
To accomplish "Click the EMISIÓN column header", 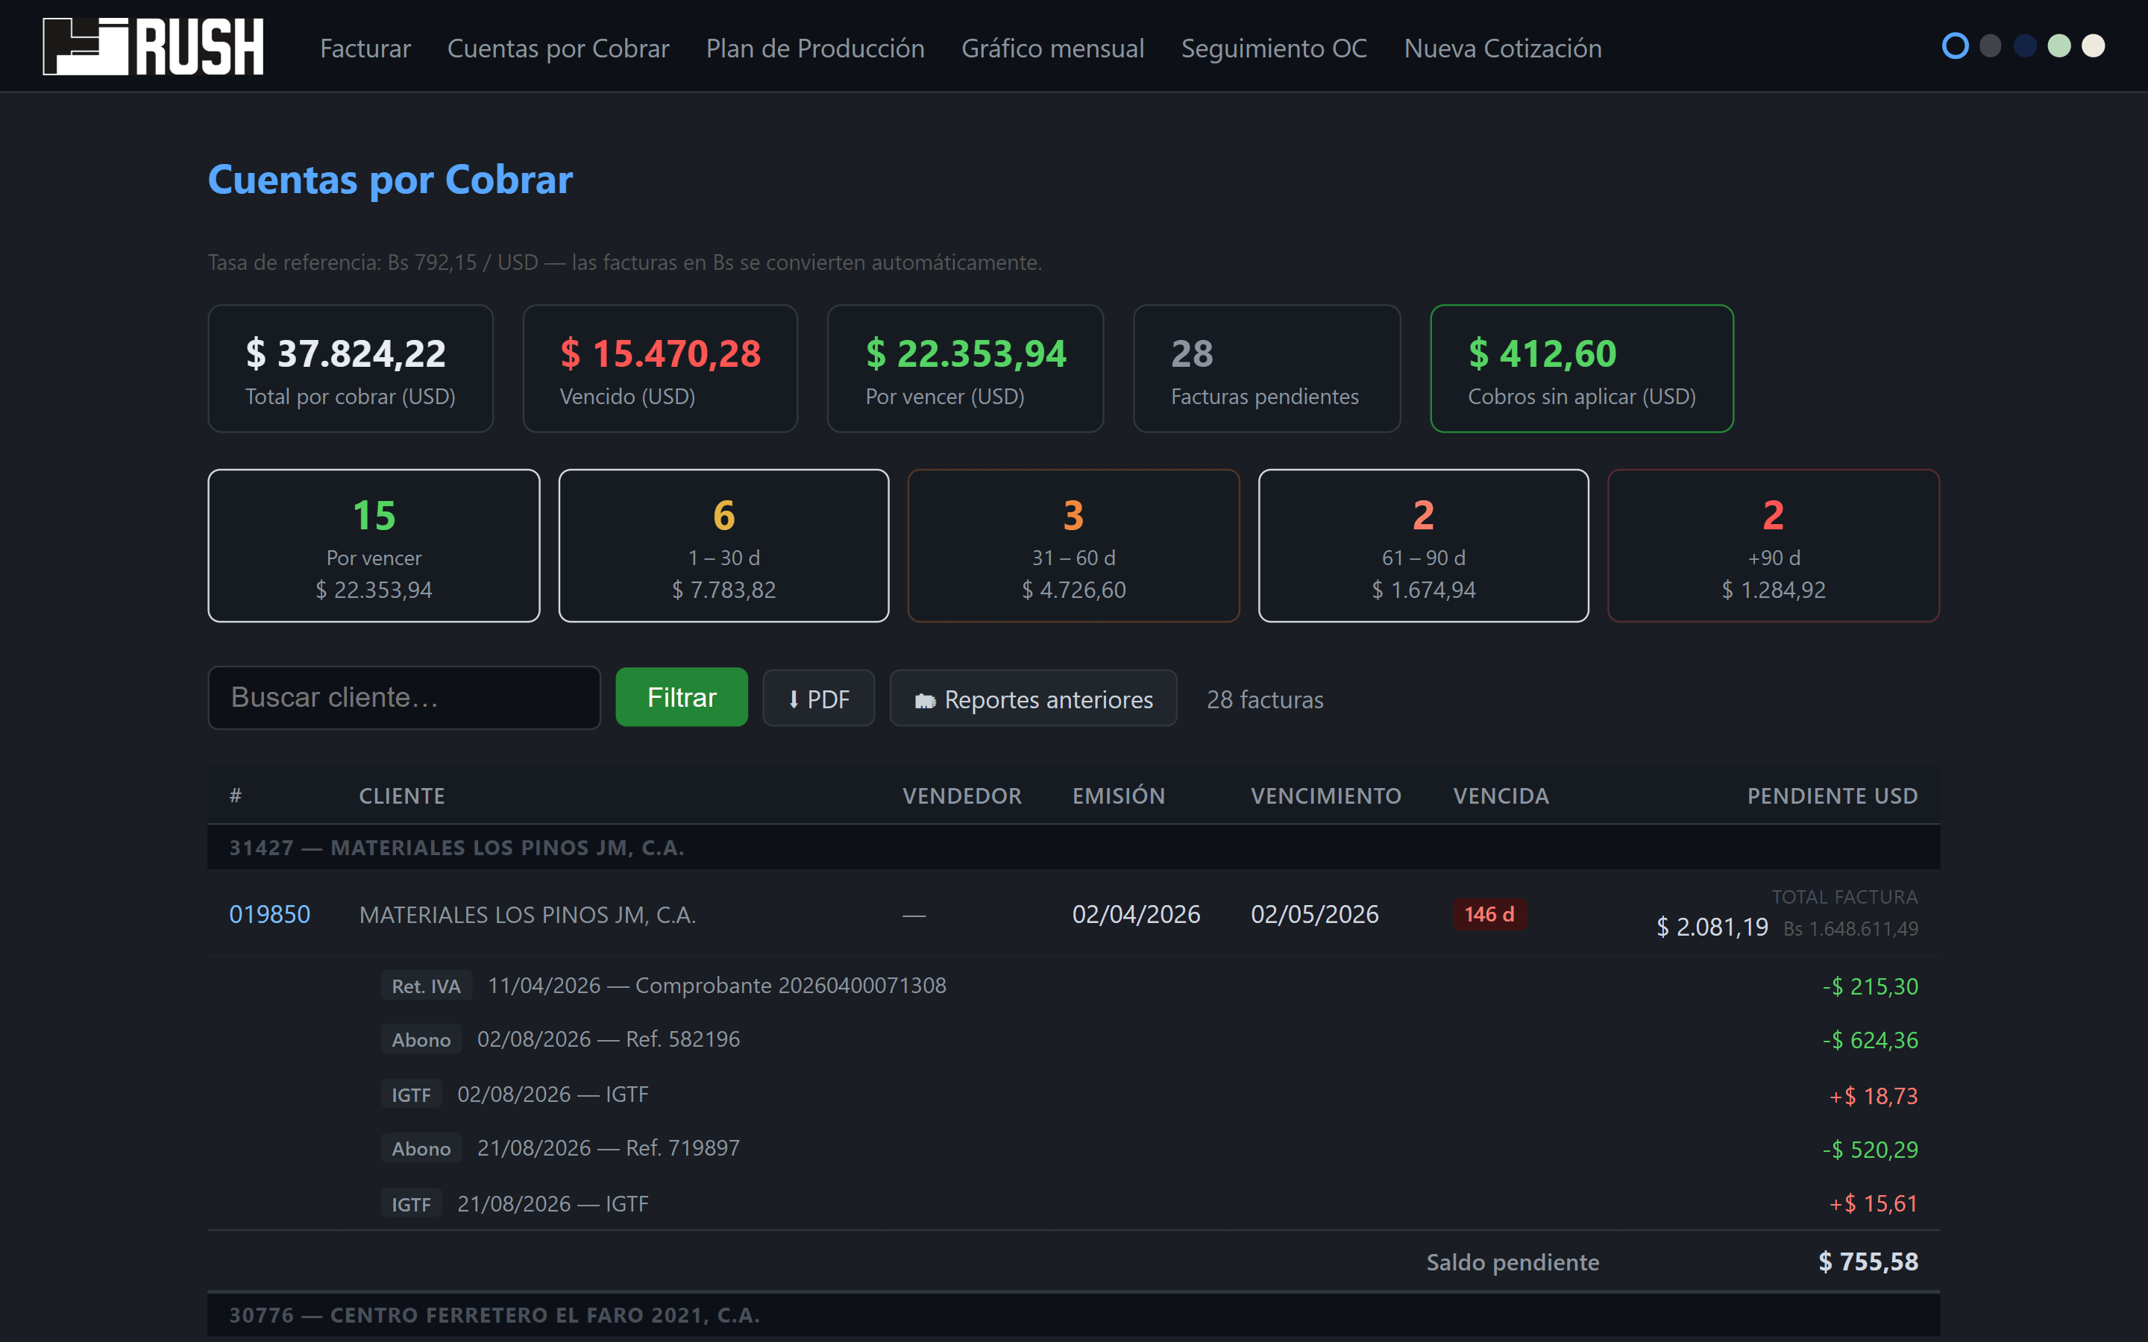I will tap(1119, 796).
